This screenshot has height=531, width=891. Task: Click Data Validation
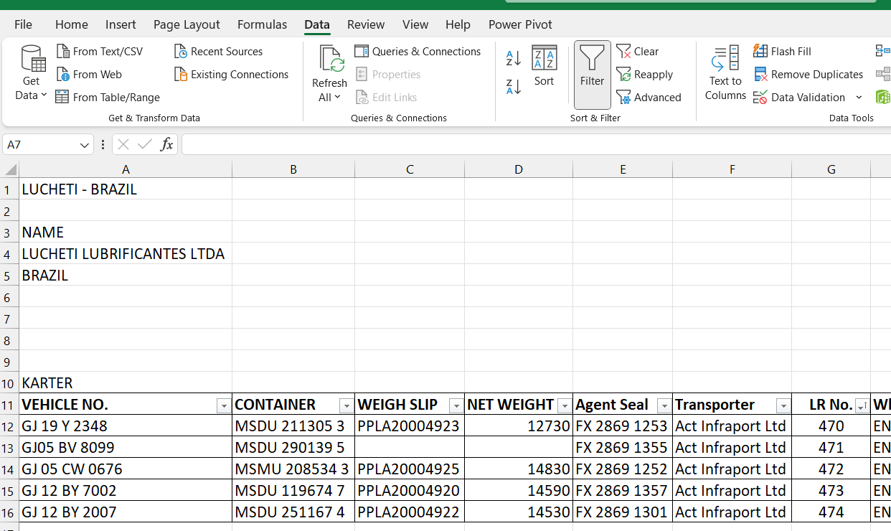(x=799, y=98)
